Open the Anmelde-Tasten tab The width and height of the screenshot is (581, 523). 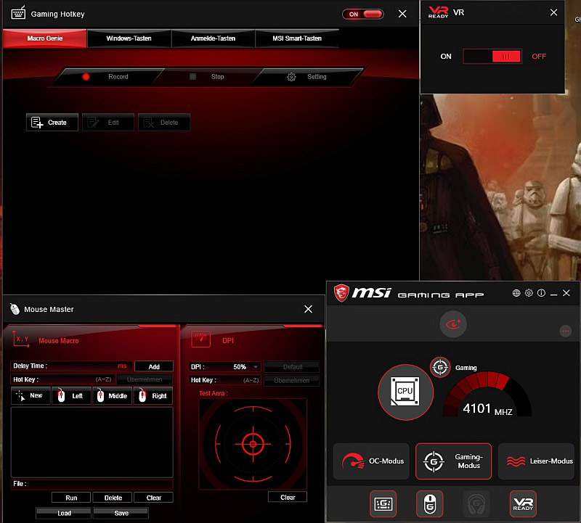click(x=213, y=38)
